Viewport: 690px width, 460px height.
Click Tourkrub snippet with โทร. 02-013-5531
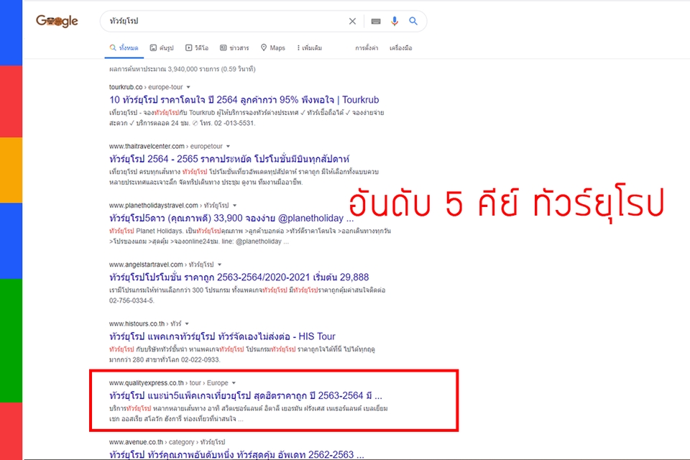(247, 118)
